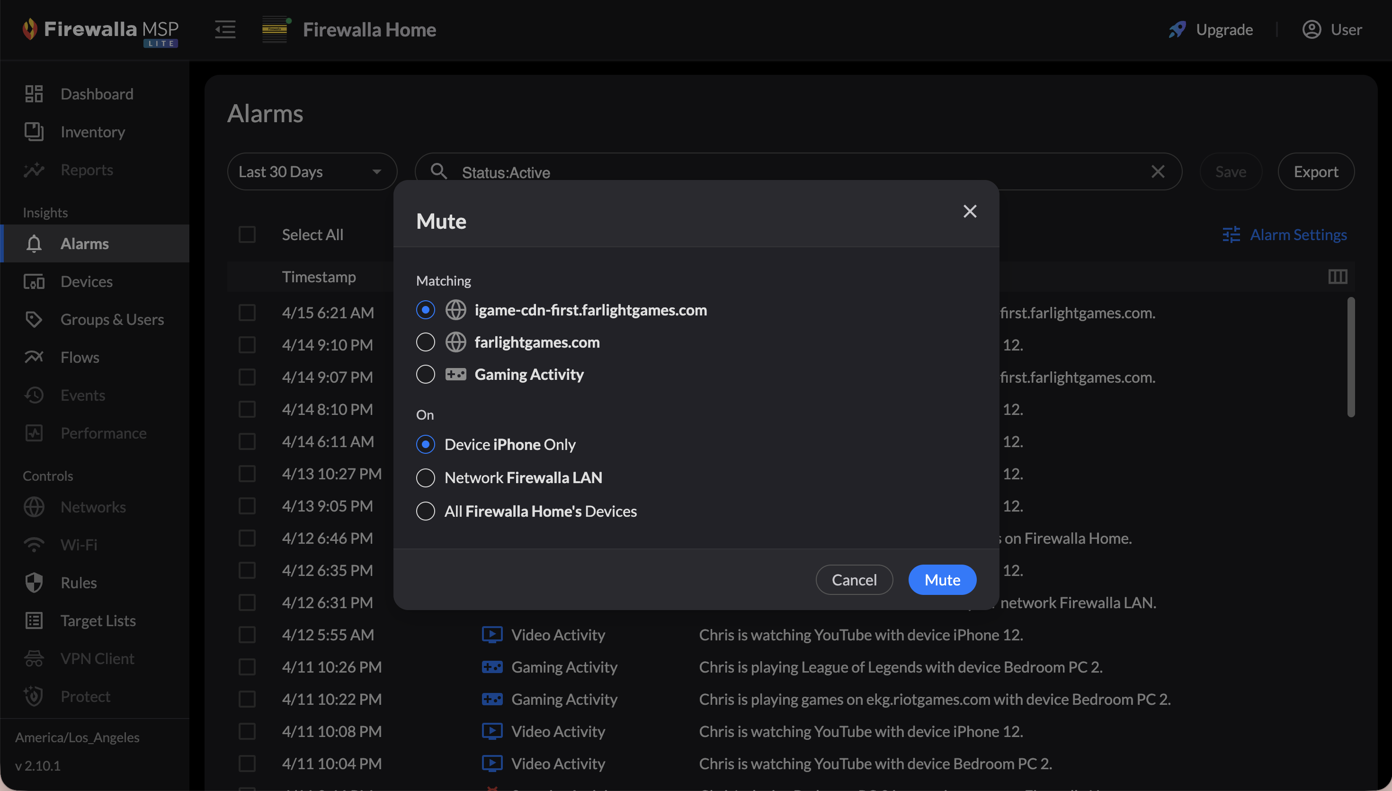The height and width of the screenshot is (791, 1392).
Task: Clear the search field with X icon
Action: (1158, 171)
